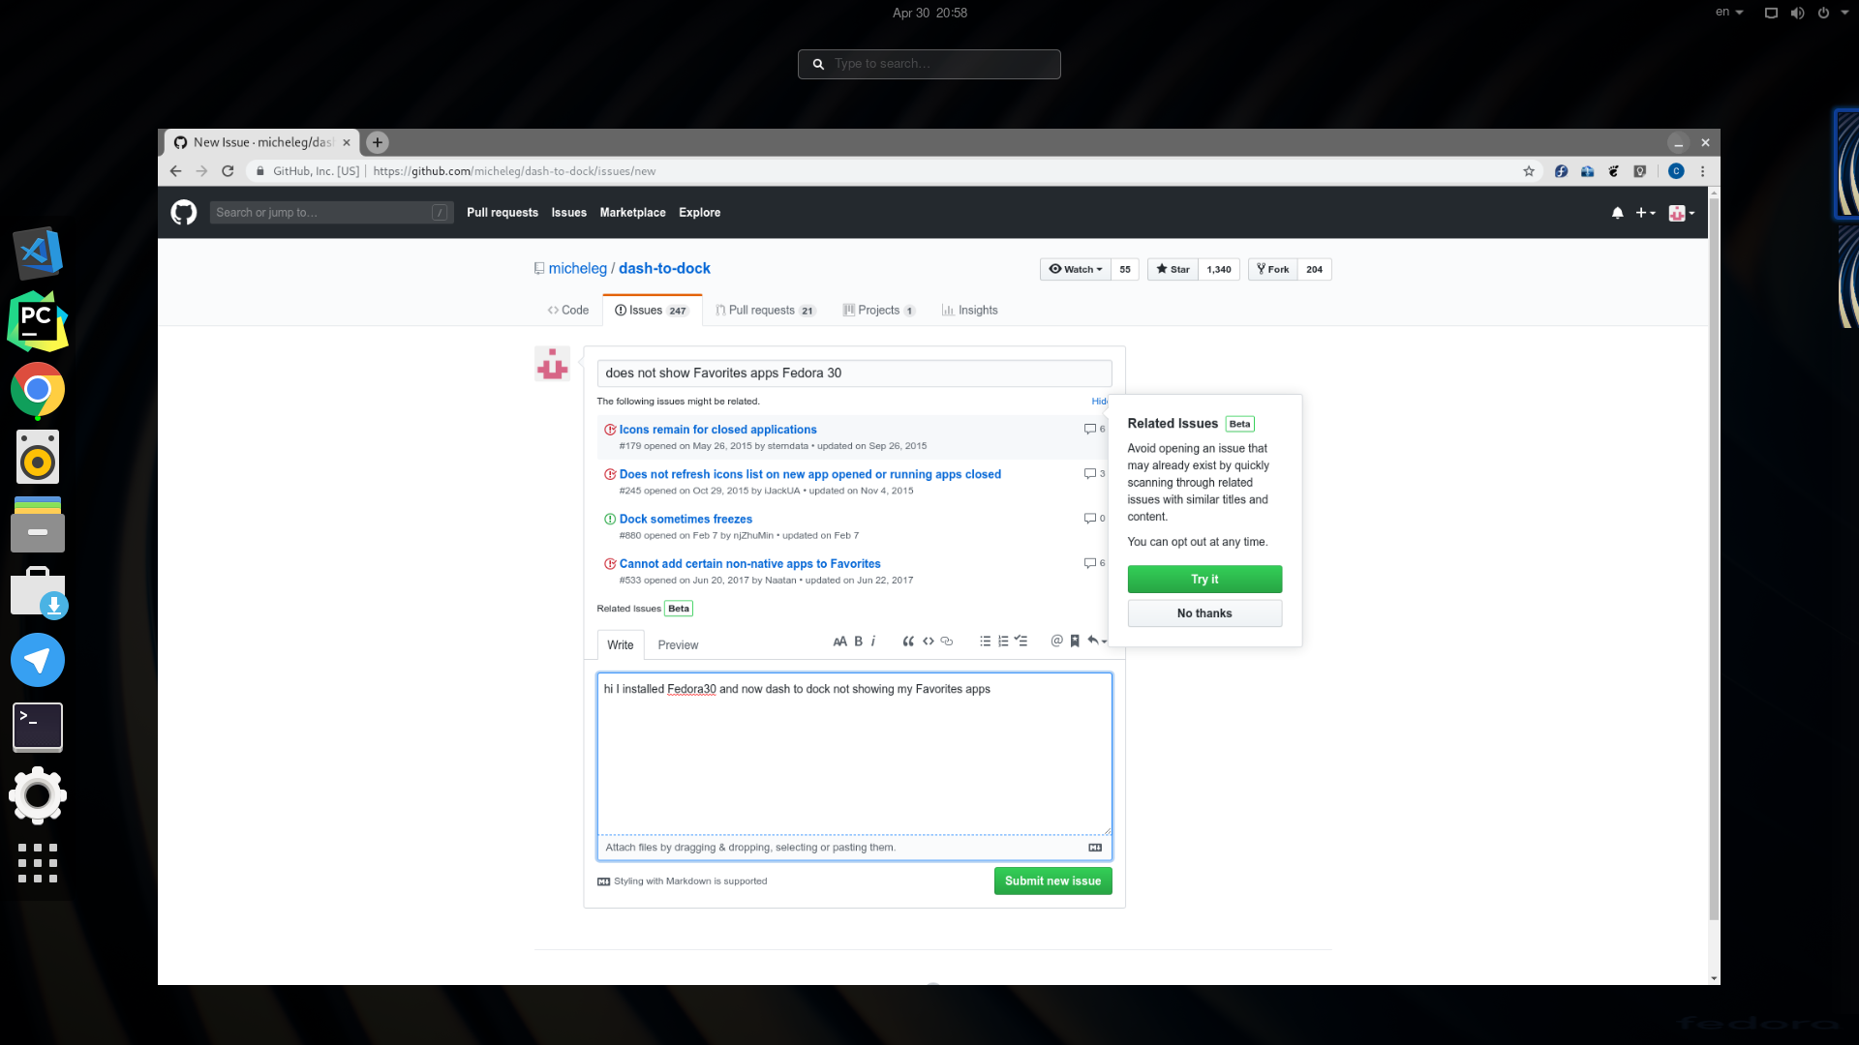Apply italic formatting in the editor
Screen dimensions: 1859x1045
(873, 641)
